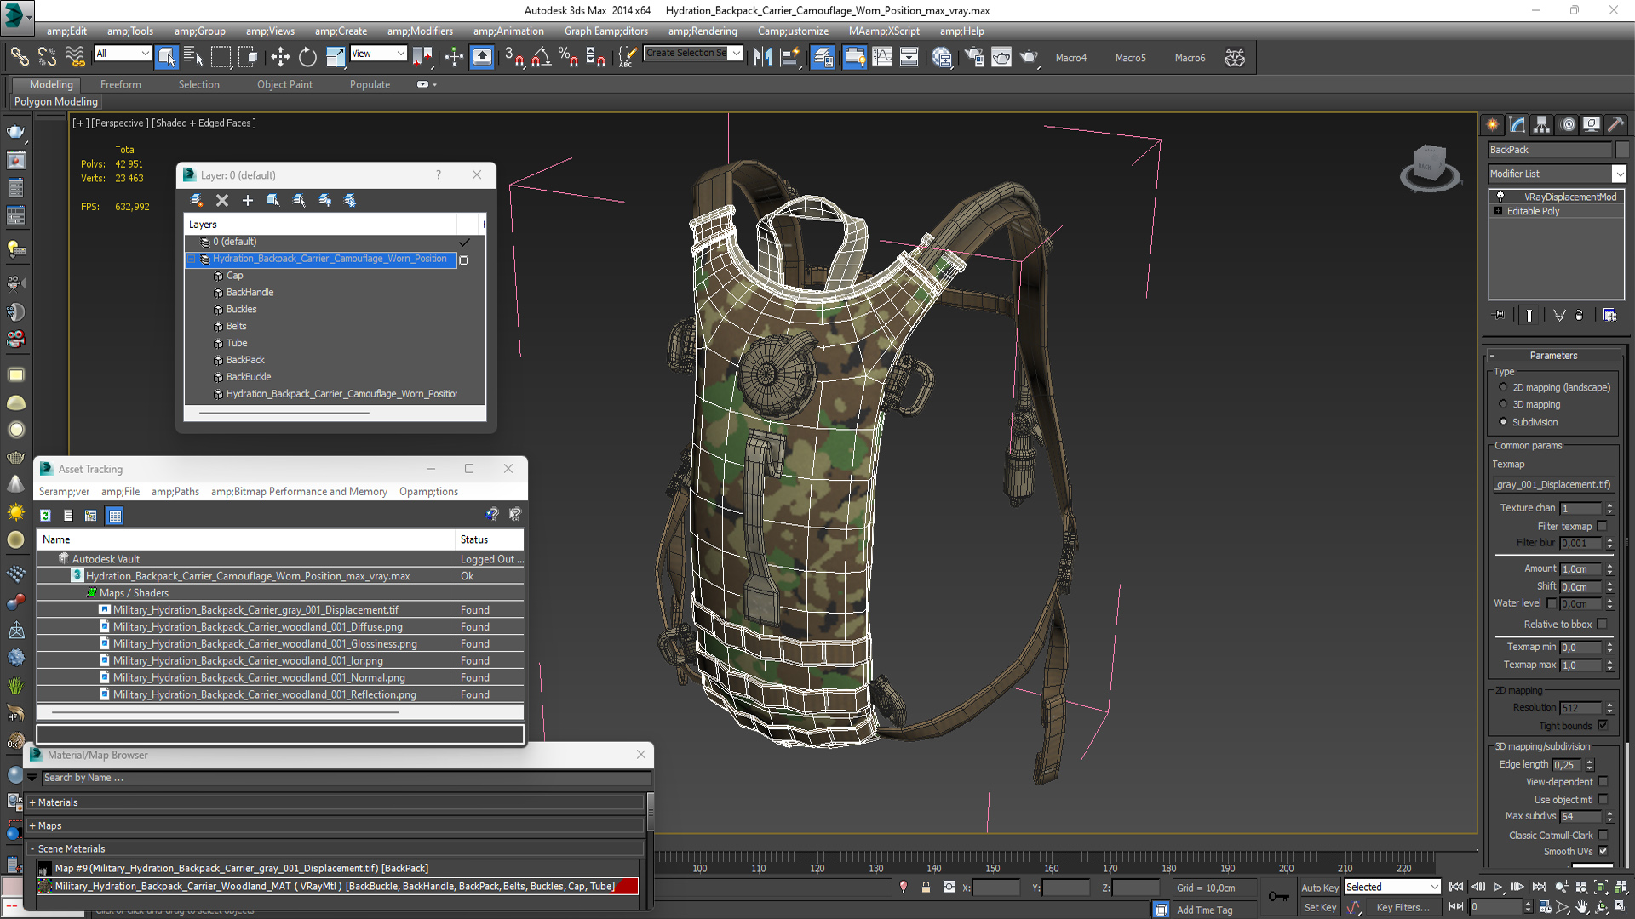This screenshot has width=1635, height=919.
Task: Select the 2D mapping (landscape) radio button
Action: [x=1503, y=387]
